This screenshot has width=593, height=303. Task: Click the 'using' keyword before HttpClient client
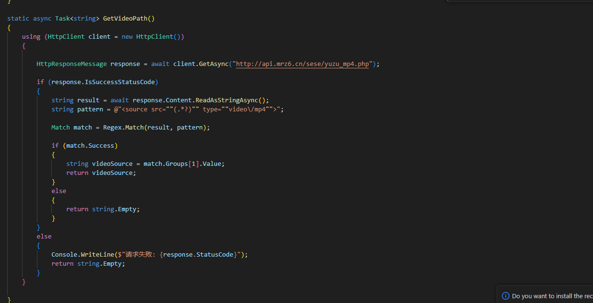(x=31, y=36)
